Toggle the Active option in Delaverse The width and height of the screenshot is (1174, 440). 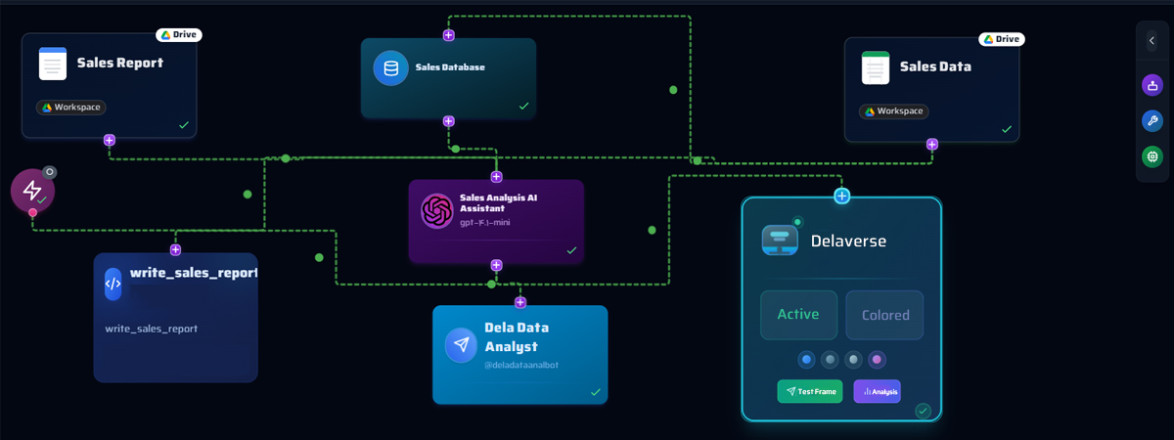(x=798, y=315)
